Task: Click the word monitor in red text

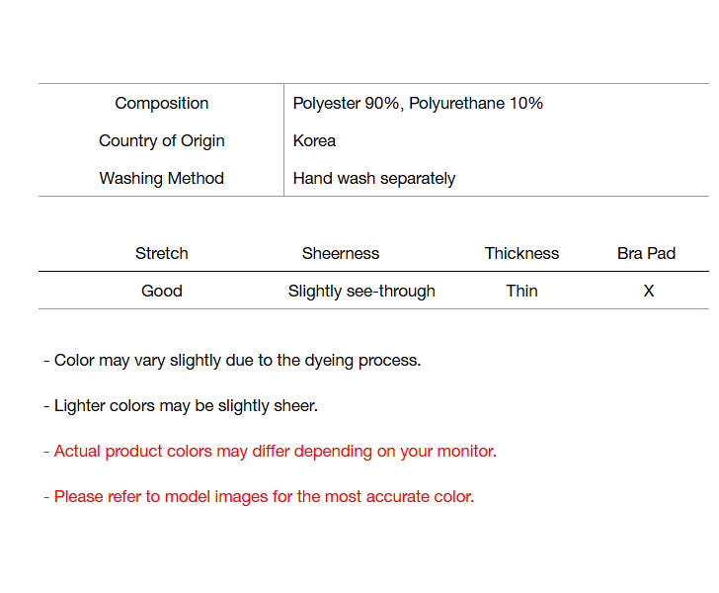Action: 462,451
